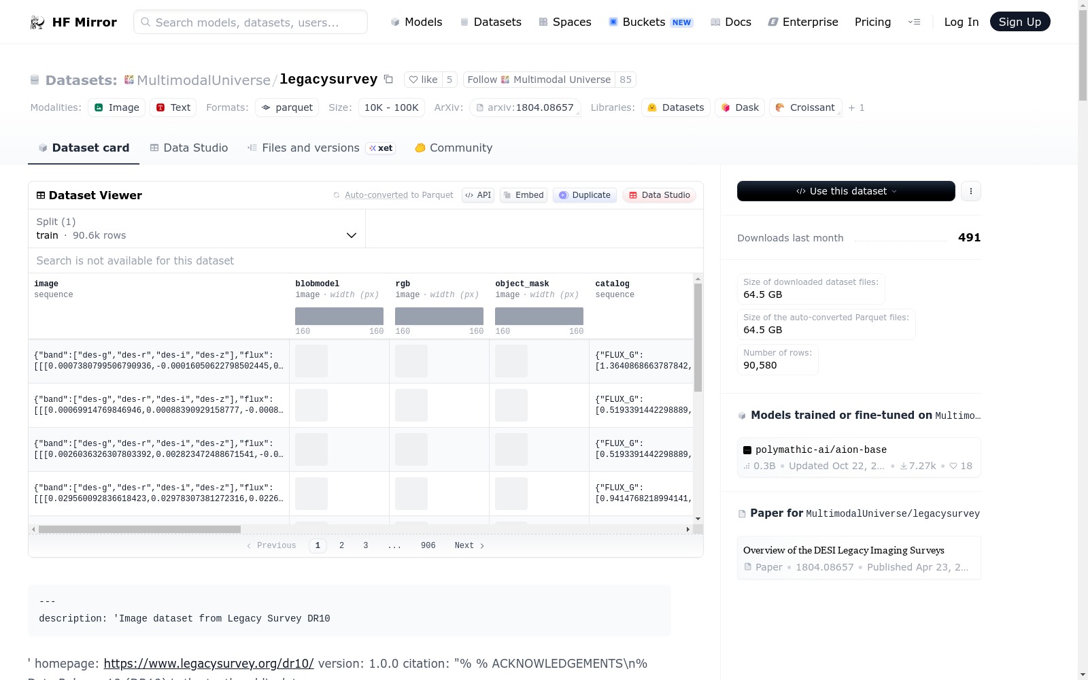
Task: Go to the Community tab
Action: tap(454, 148)
